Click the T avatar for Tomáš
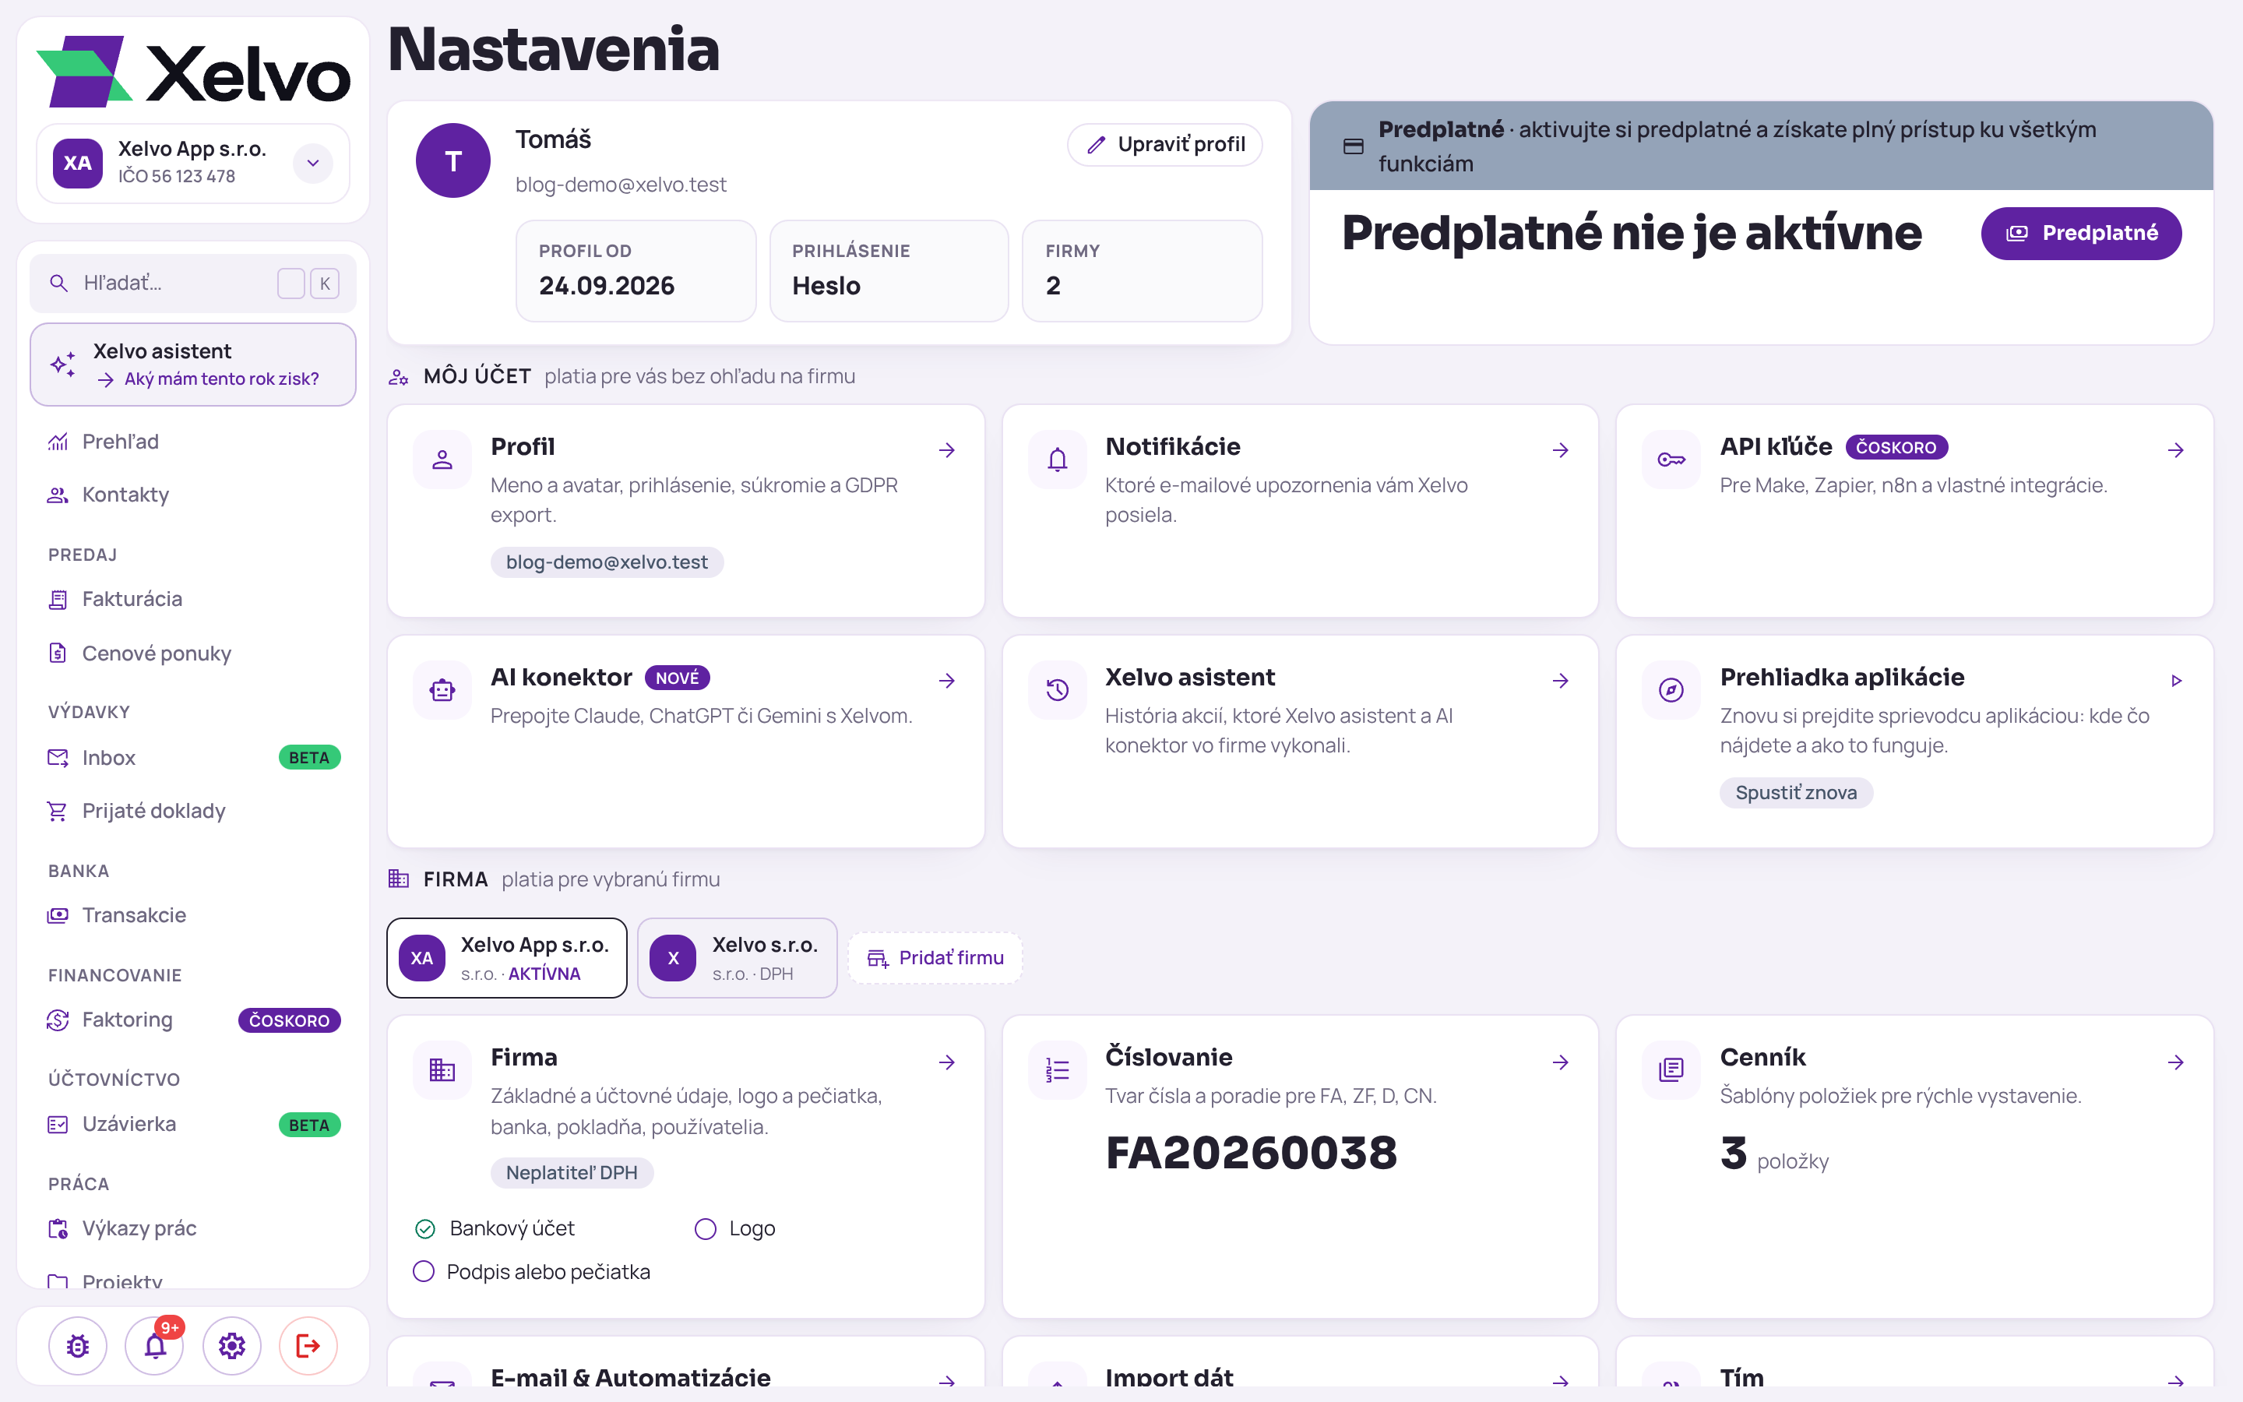 pos(453,160)
